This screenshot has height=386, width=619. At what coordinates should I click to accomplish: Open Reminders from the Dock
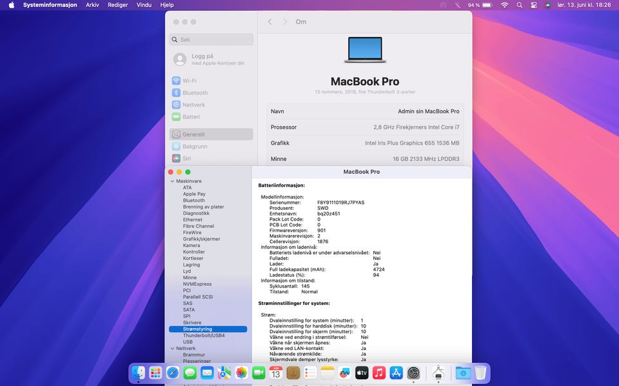pos(310,372)
